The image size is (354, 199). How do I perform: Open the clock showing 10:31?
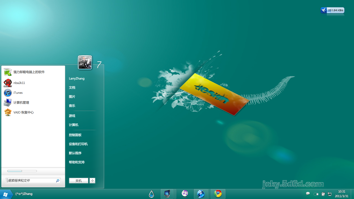coord(342,194)
